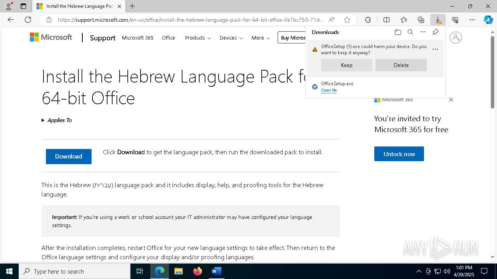The height and width of the screenshot is (279, 497).
Task: Click the site info lock icon
Action: 49,20
